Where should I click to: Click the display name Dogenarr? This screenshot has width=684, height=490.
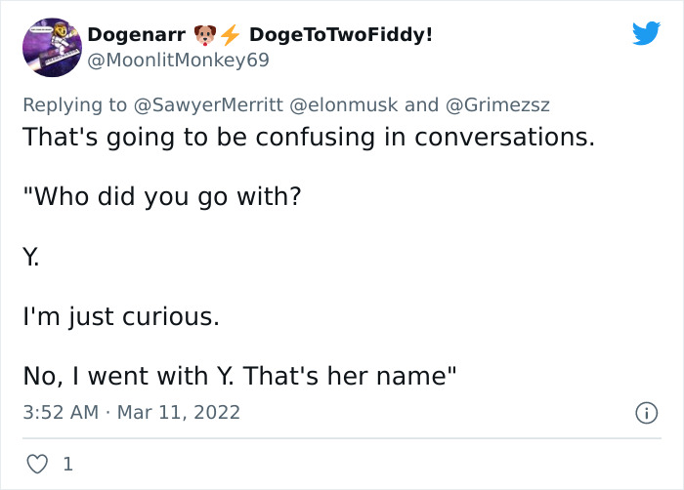(136, 35)
